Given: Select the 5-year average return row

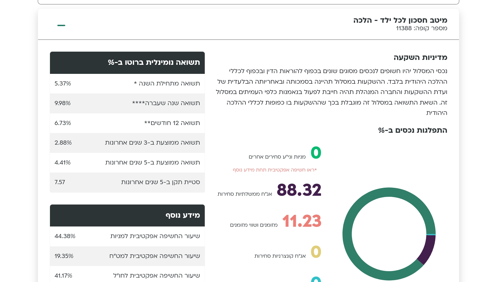Looking at the screenshot, I should click(x=127, y=163).
